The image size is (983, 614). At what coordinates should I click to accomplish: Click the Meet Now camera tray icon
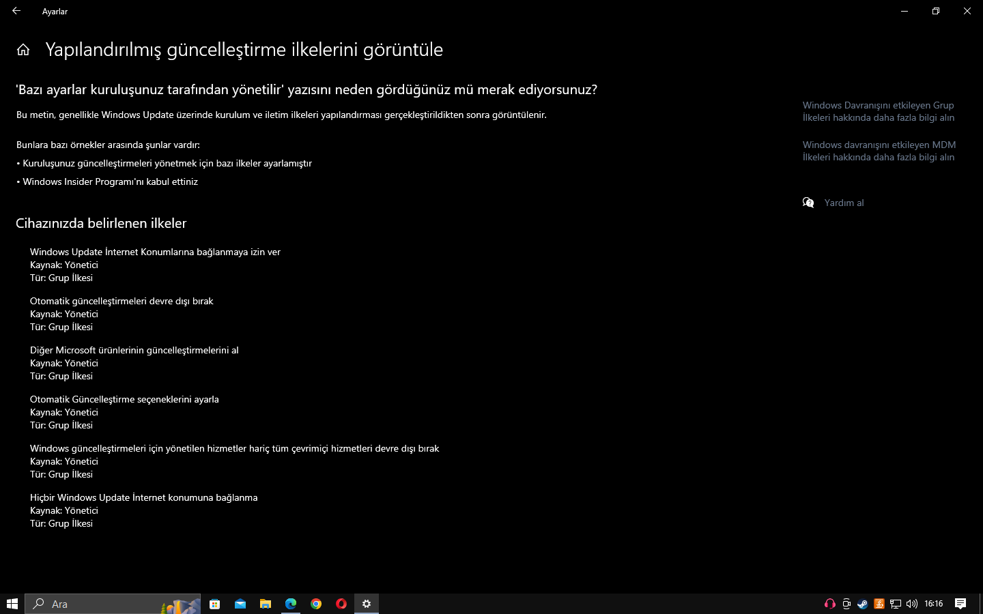pos(846,604)
